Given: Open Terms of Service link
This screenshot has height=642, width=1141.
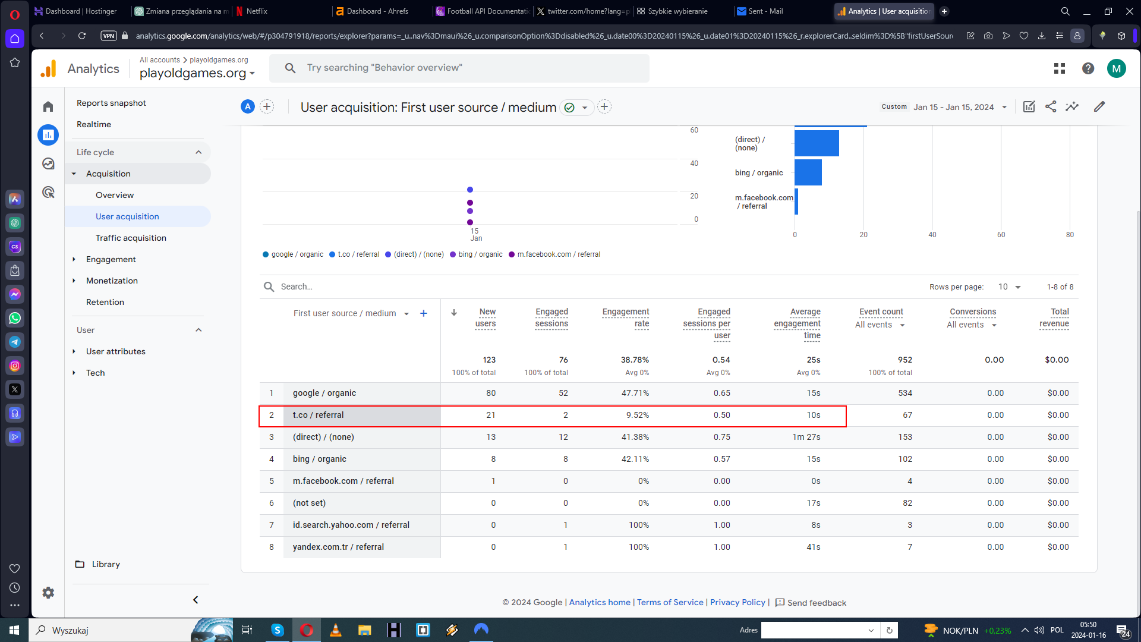Looking at the screenshot, I should pyautogui.click(x=670, y=602).
